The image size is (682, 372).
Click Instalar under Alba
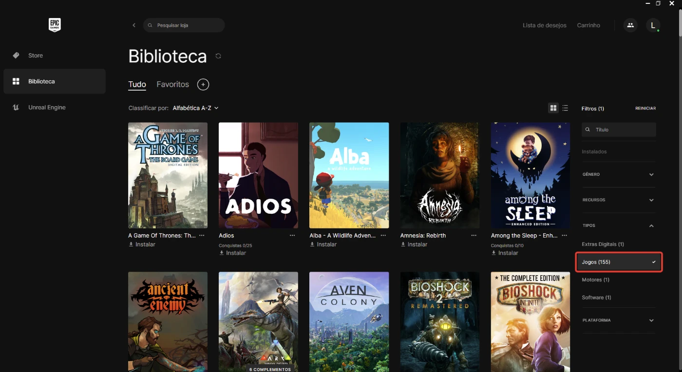point(323,244)
